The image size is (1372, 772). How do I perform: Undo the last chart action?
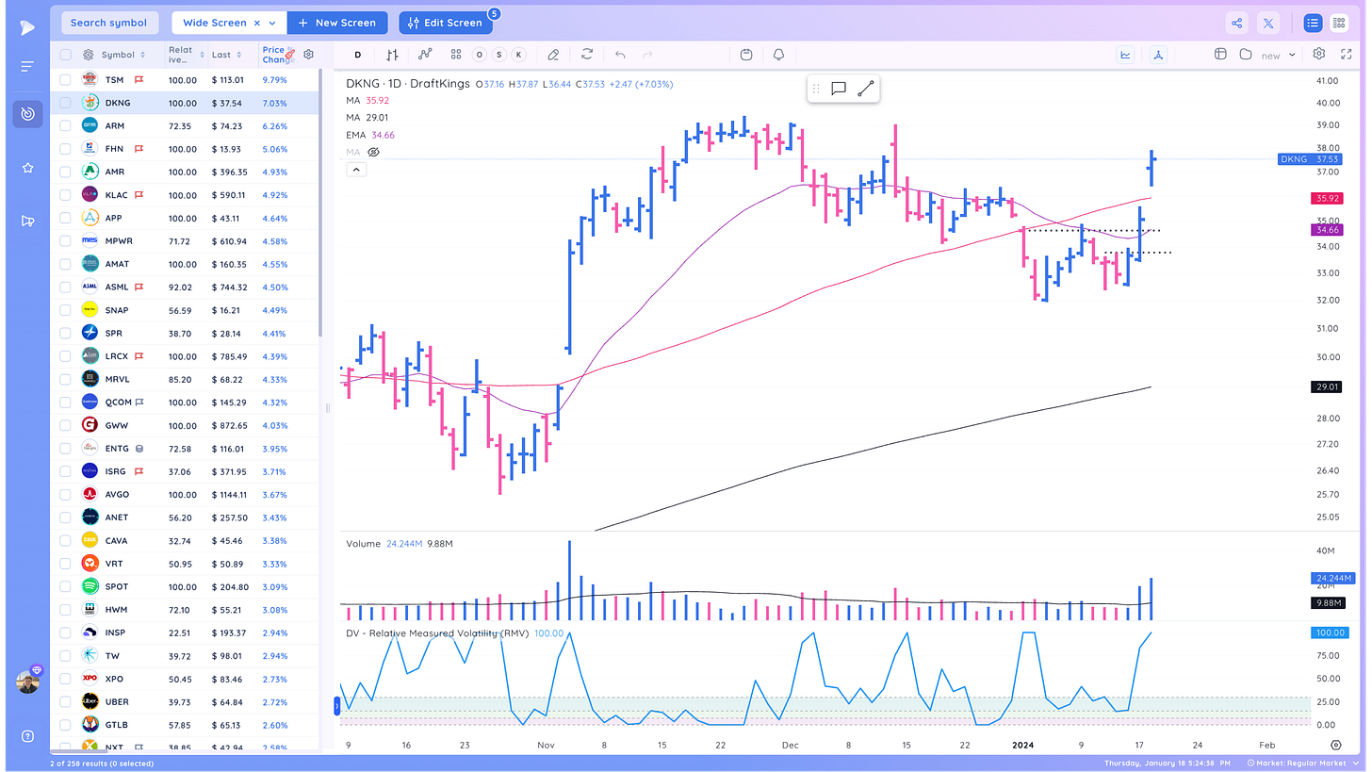click(x=620, y=55)
